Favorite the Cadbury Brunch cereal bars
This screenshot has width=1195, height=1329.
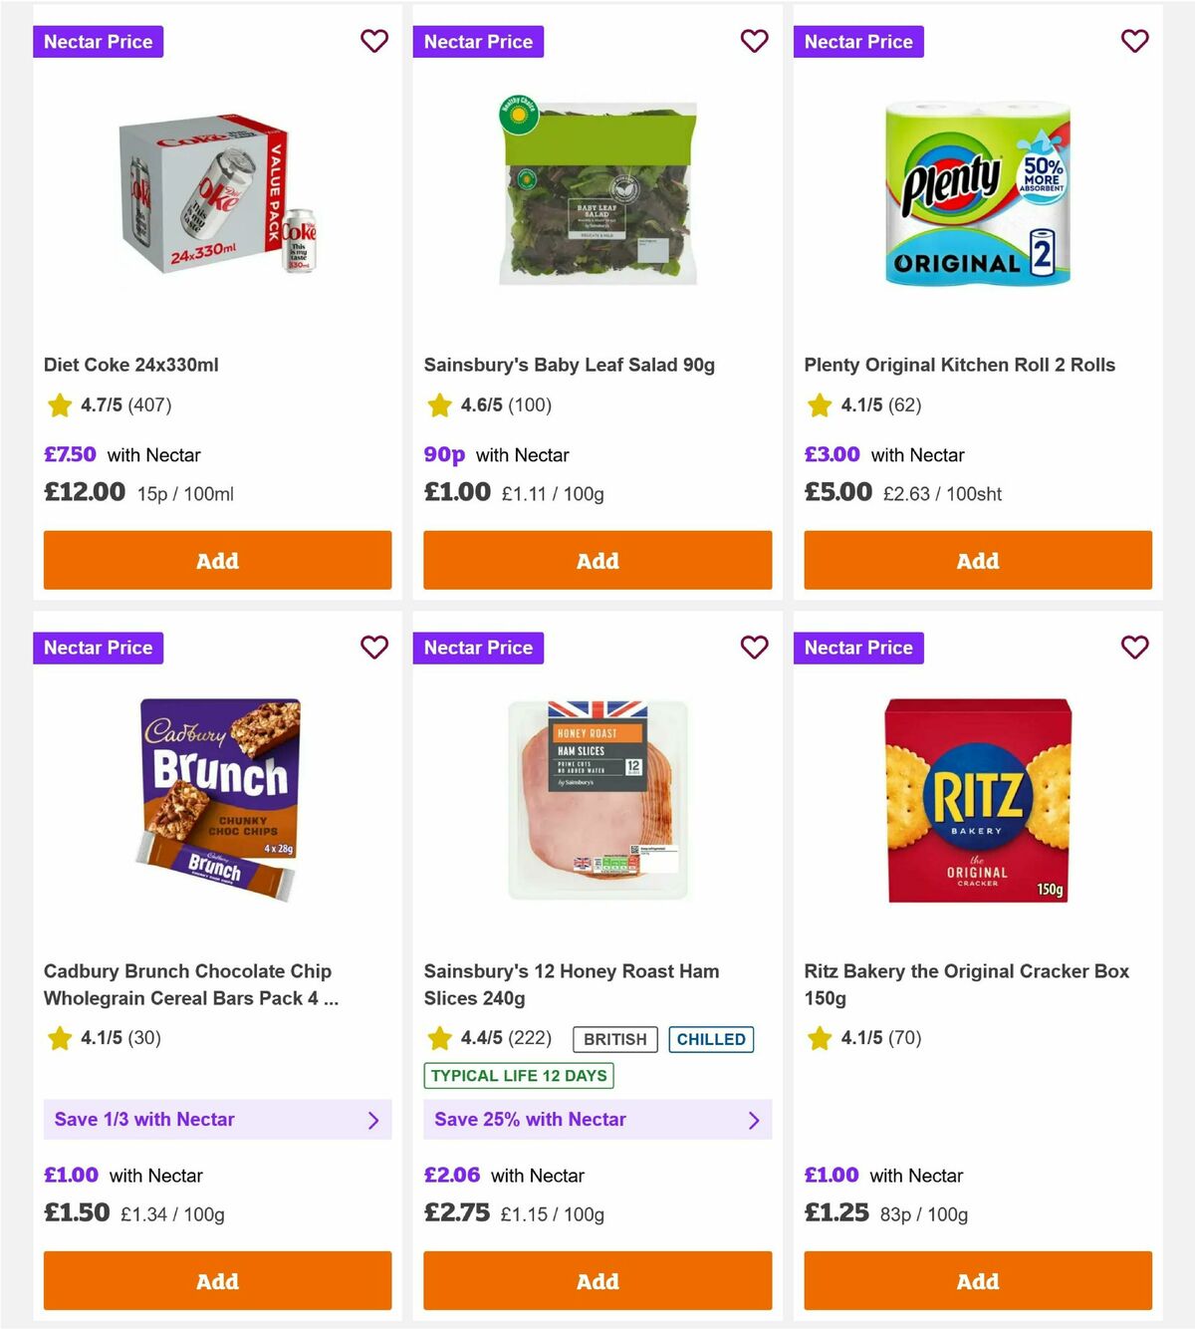(x=374, y=648)
